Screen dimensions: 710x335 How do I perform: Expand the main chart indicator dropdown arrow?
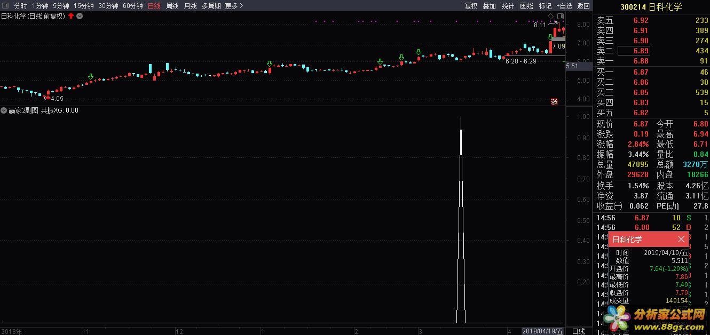coord(80,16)
